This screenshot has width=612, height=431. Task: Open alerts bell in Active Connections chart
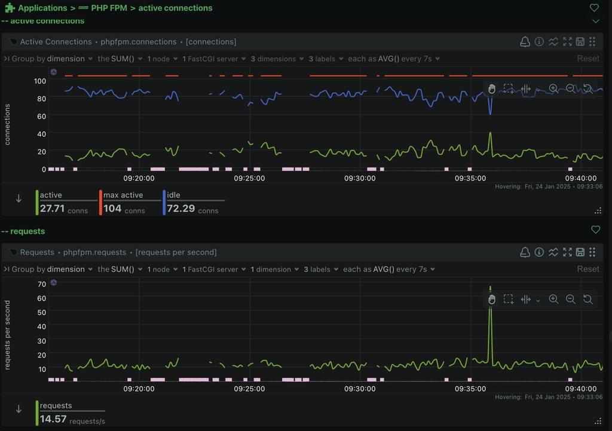point(525,42)
